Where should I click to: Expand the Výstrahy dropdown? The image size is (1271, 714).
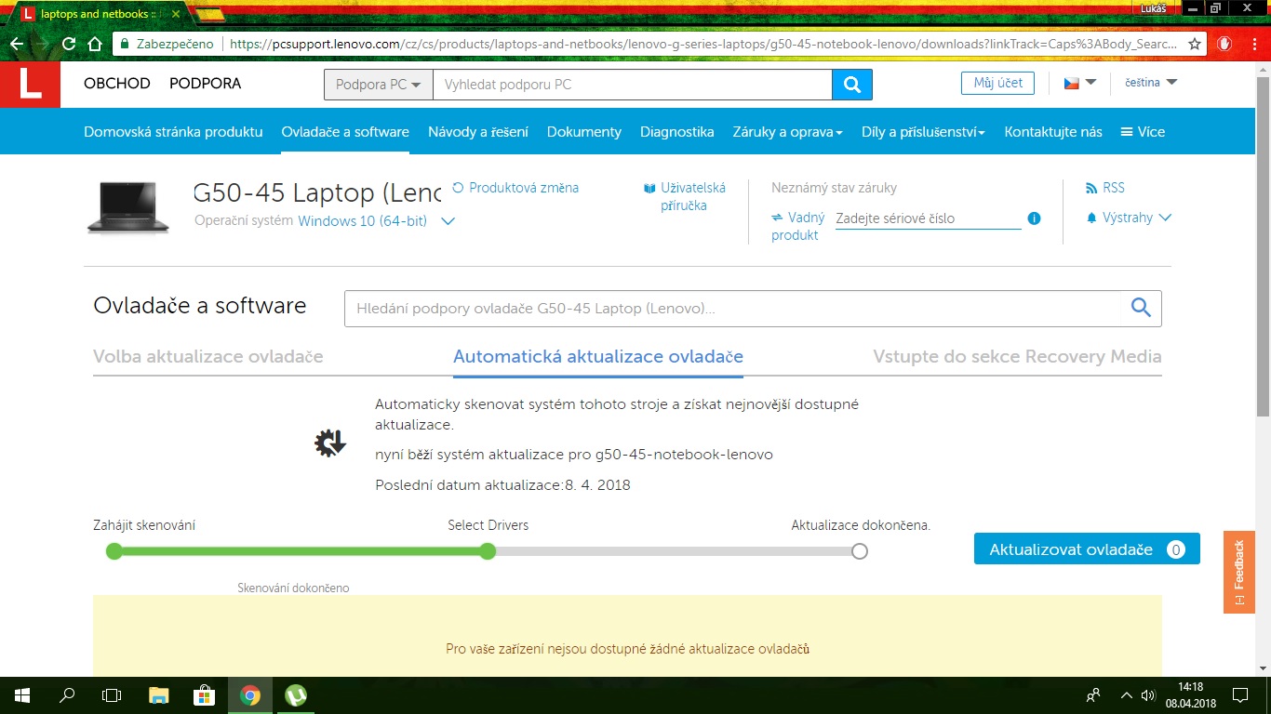(x=1129, y=218)
